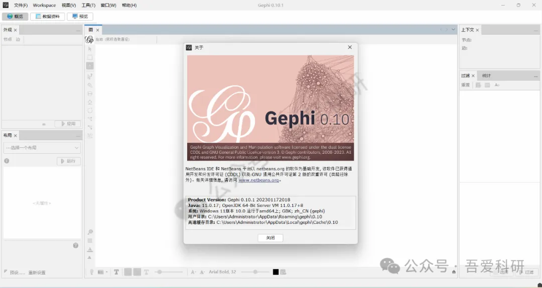Click the Gephi logo in graph toolbar
This screenshot has width=542, height=288.
pyautogui.click(x=89, y=40)
